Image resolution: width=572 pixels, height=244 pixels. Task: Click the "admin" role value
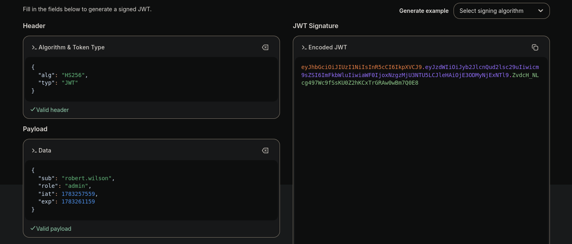pos(76,186)
